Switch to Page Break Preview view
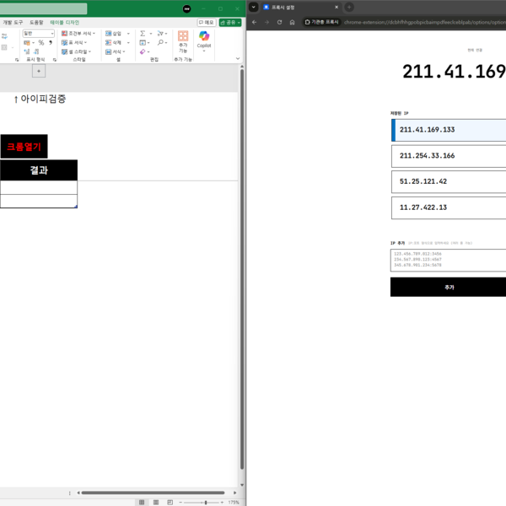Image resolution: width=506 pixels, height=506 pixels. tap(170, 502)
